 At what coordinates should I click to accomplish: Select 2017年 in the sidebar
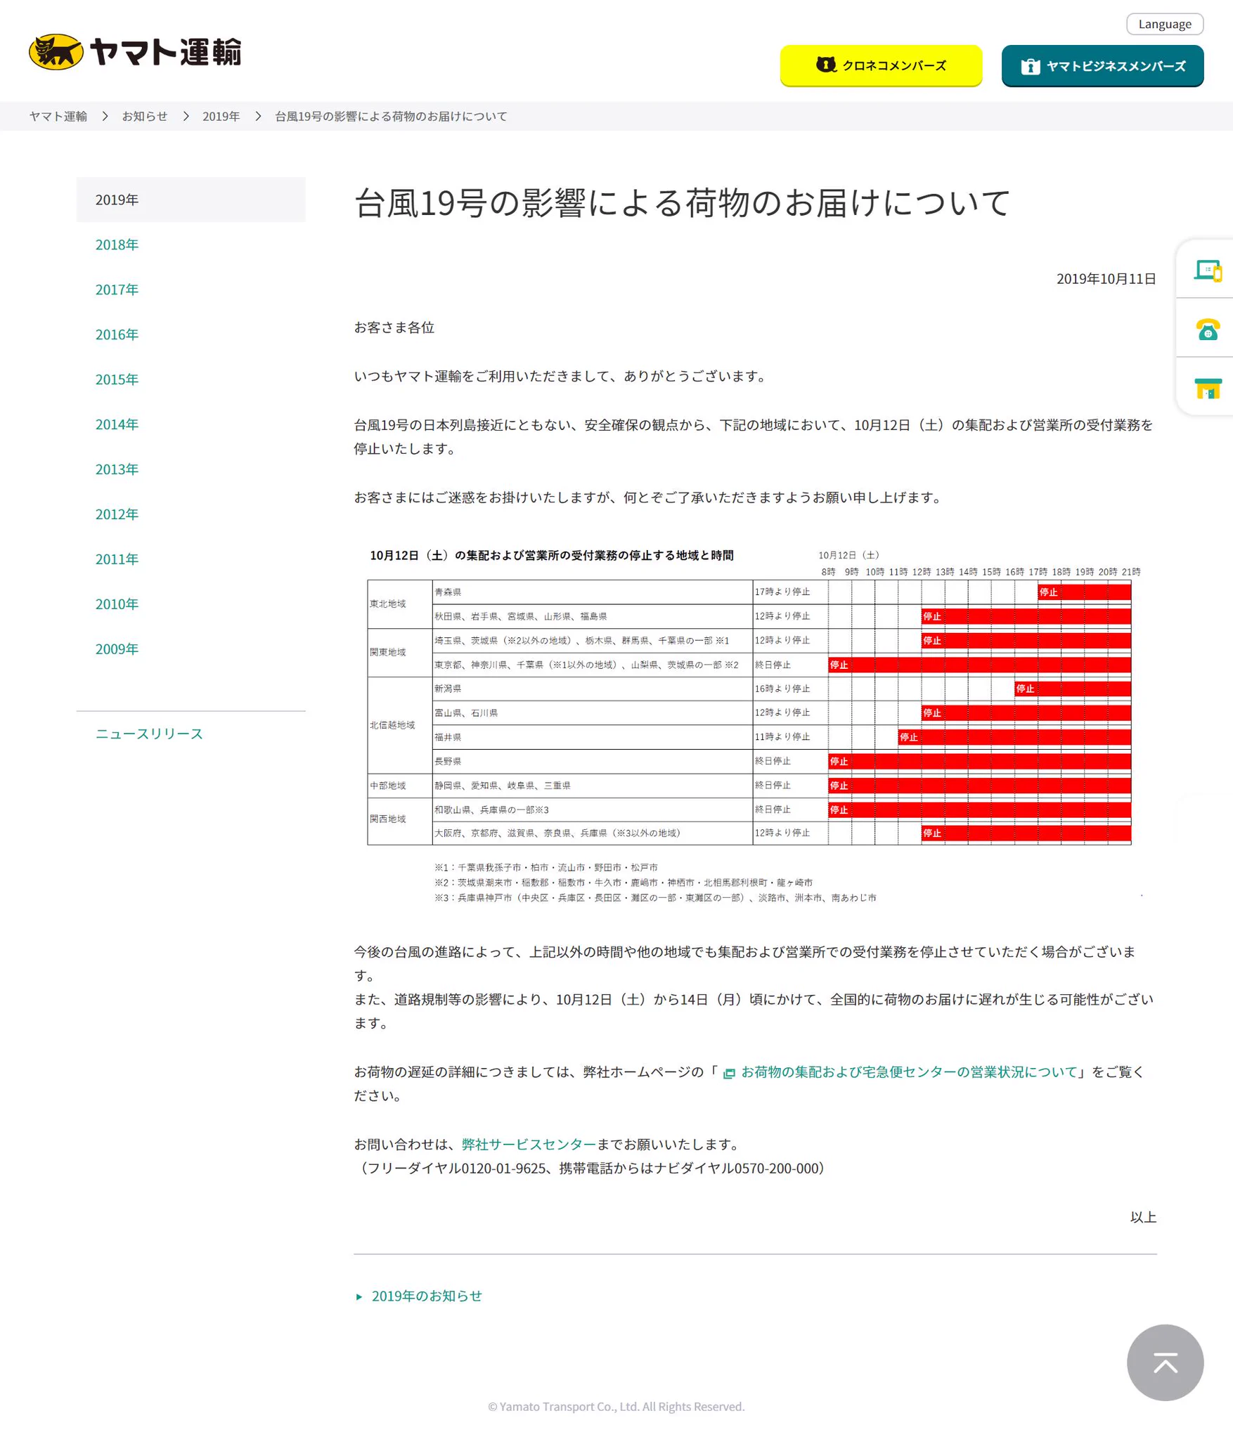(117, 289)
